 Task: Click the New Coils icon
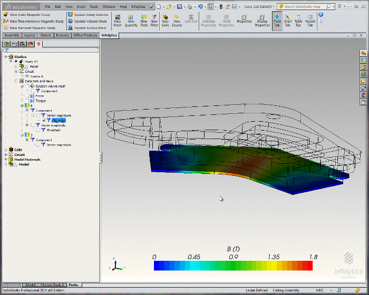165,21
